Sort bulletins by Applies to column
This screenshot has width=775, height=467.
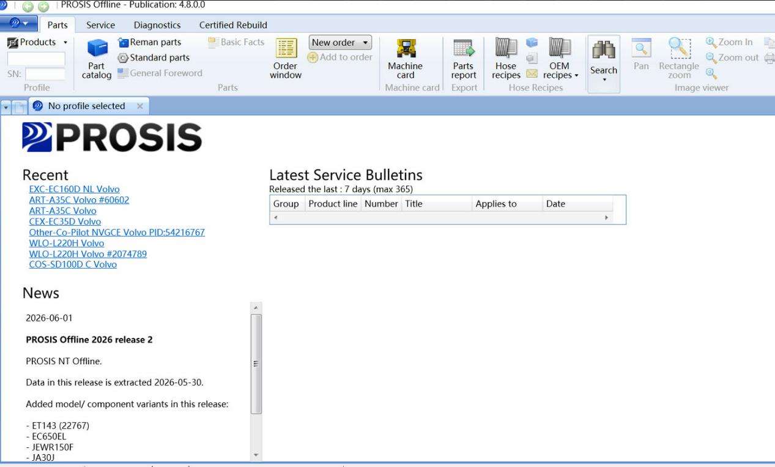pos(507,204)
